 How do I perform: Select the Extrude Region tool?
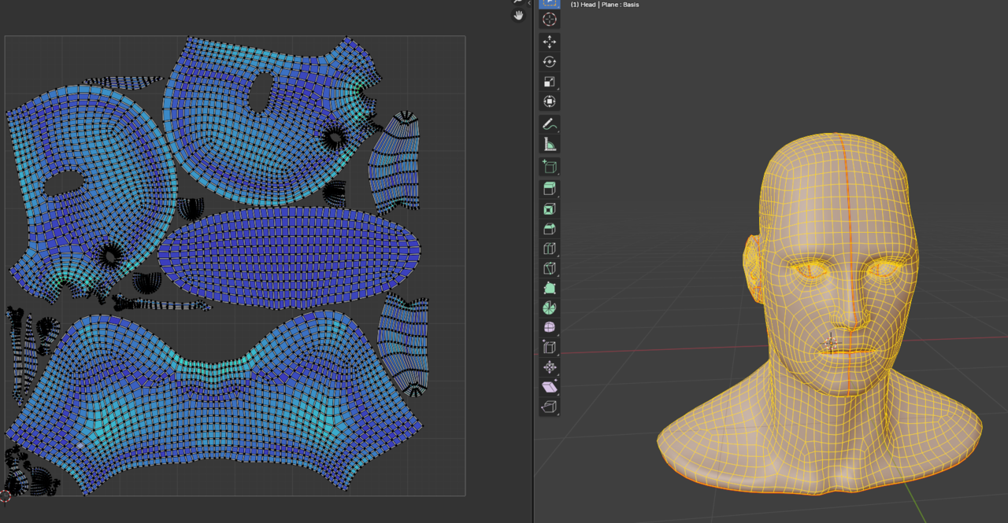click(550, 189)
